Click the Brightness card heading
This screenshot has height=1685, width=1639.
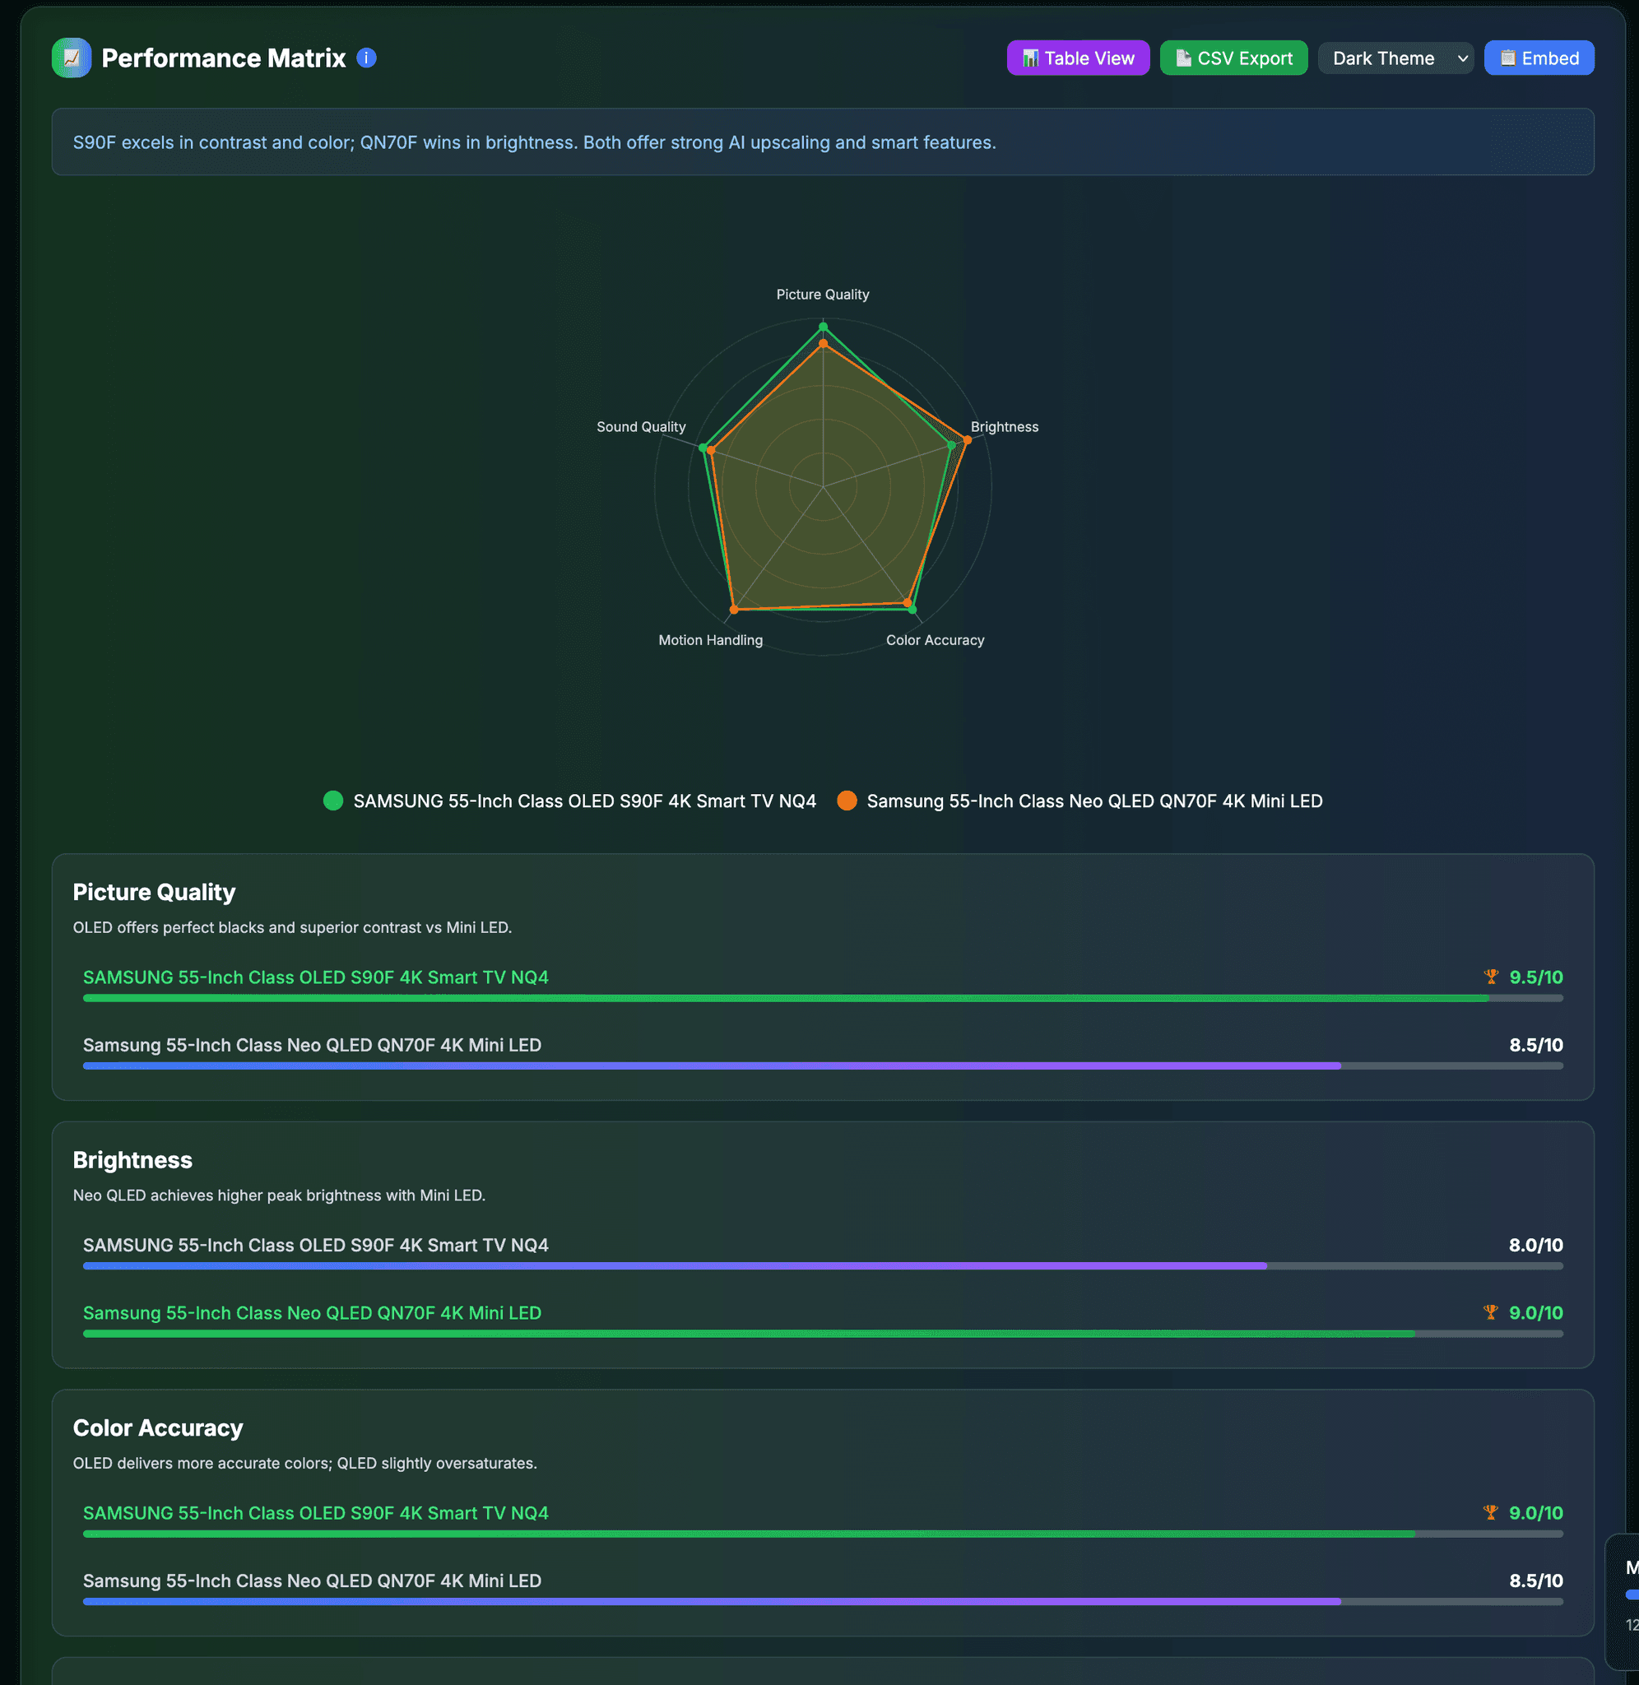click(132, 1160)
